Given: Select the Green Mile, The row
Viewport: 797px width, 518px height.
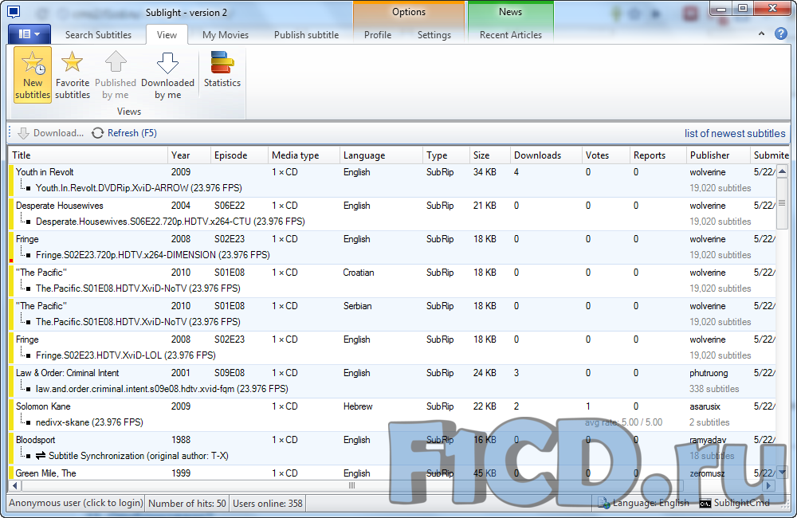Looking at the screenshot, I should coord(392,473).
